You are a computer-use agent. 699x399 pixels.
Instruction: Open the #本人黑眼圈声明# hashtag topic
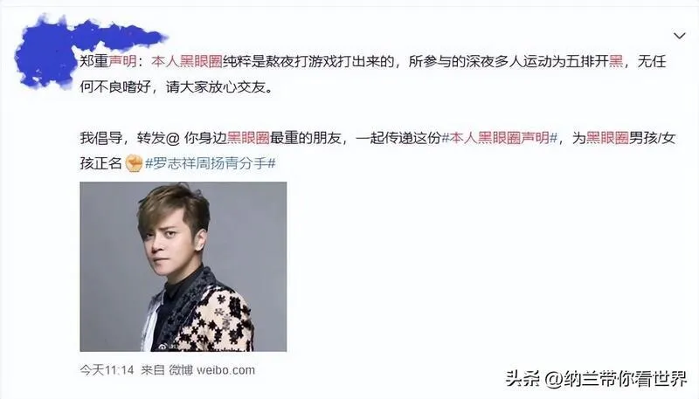pos(499,138)
